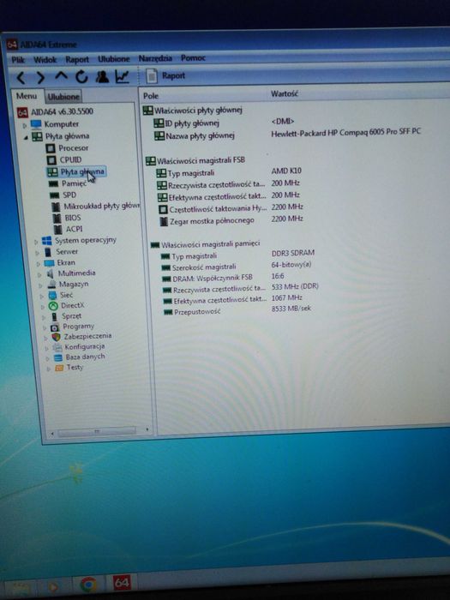Open the Widok menu
450x600 pixels.
[x=45, y=60]
